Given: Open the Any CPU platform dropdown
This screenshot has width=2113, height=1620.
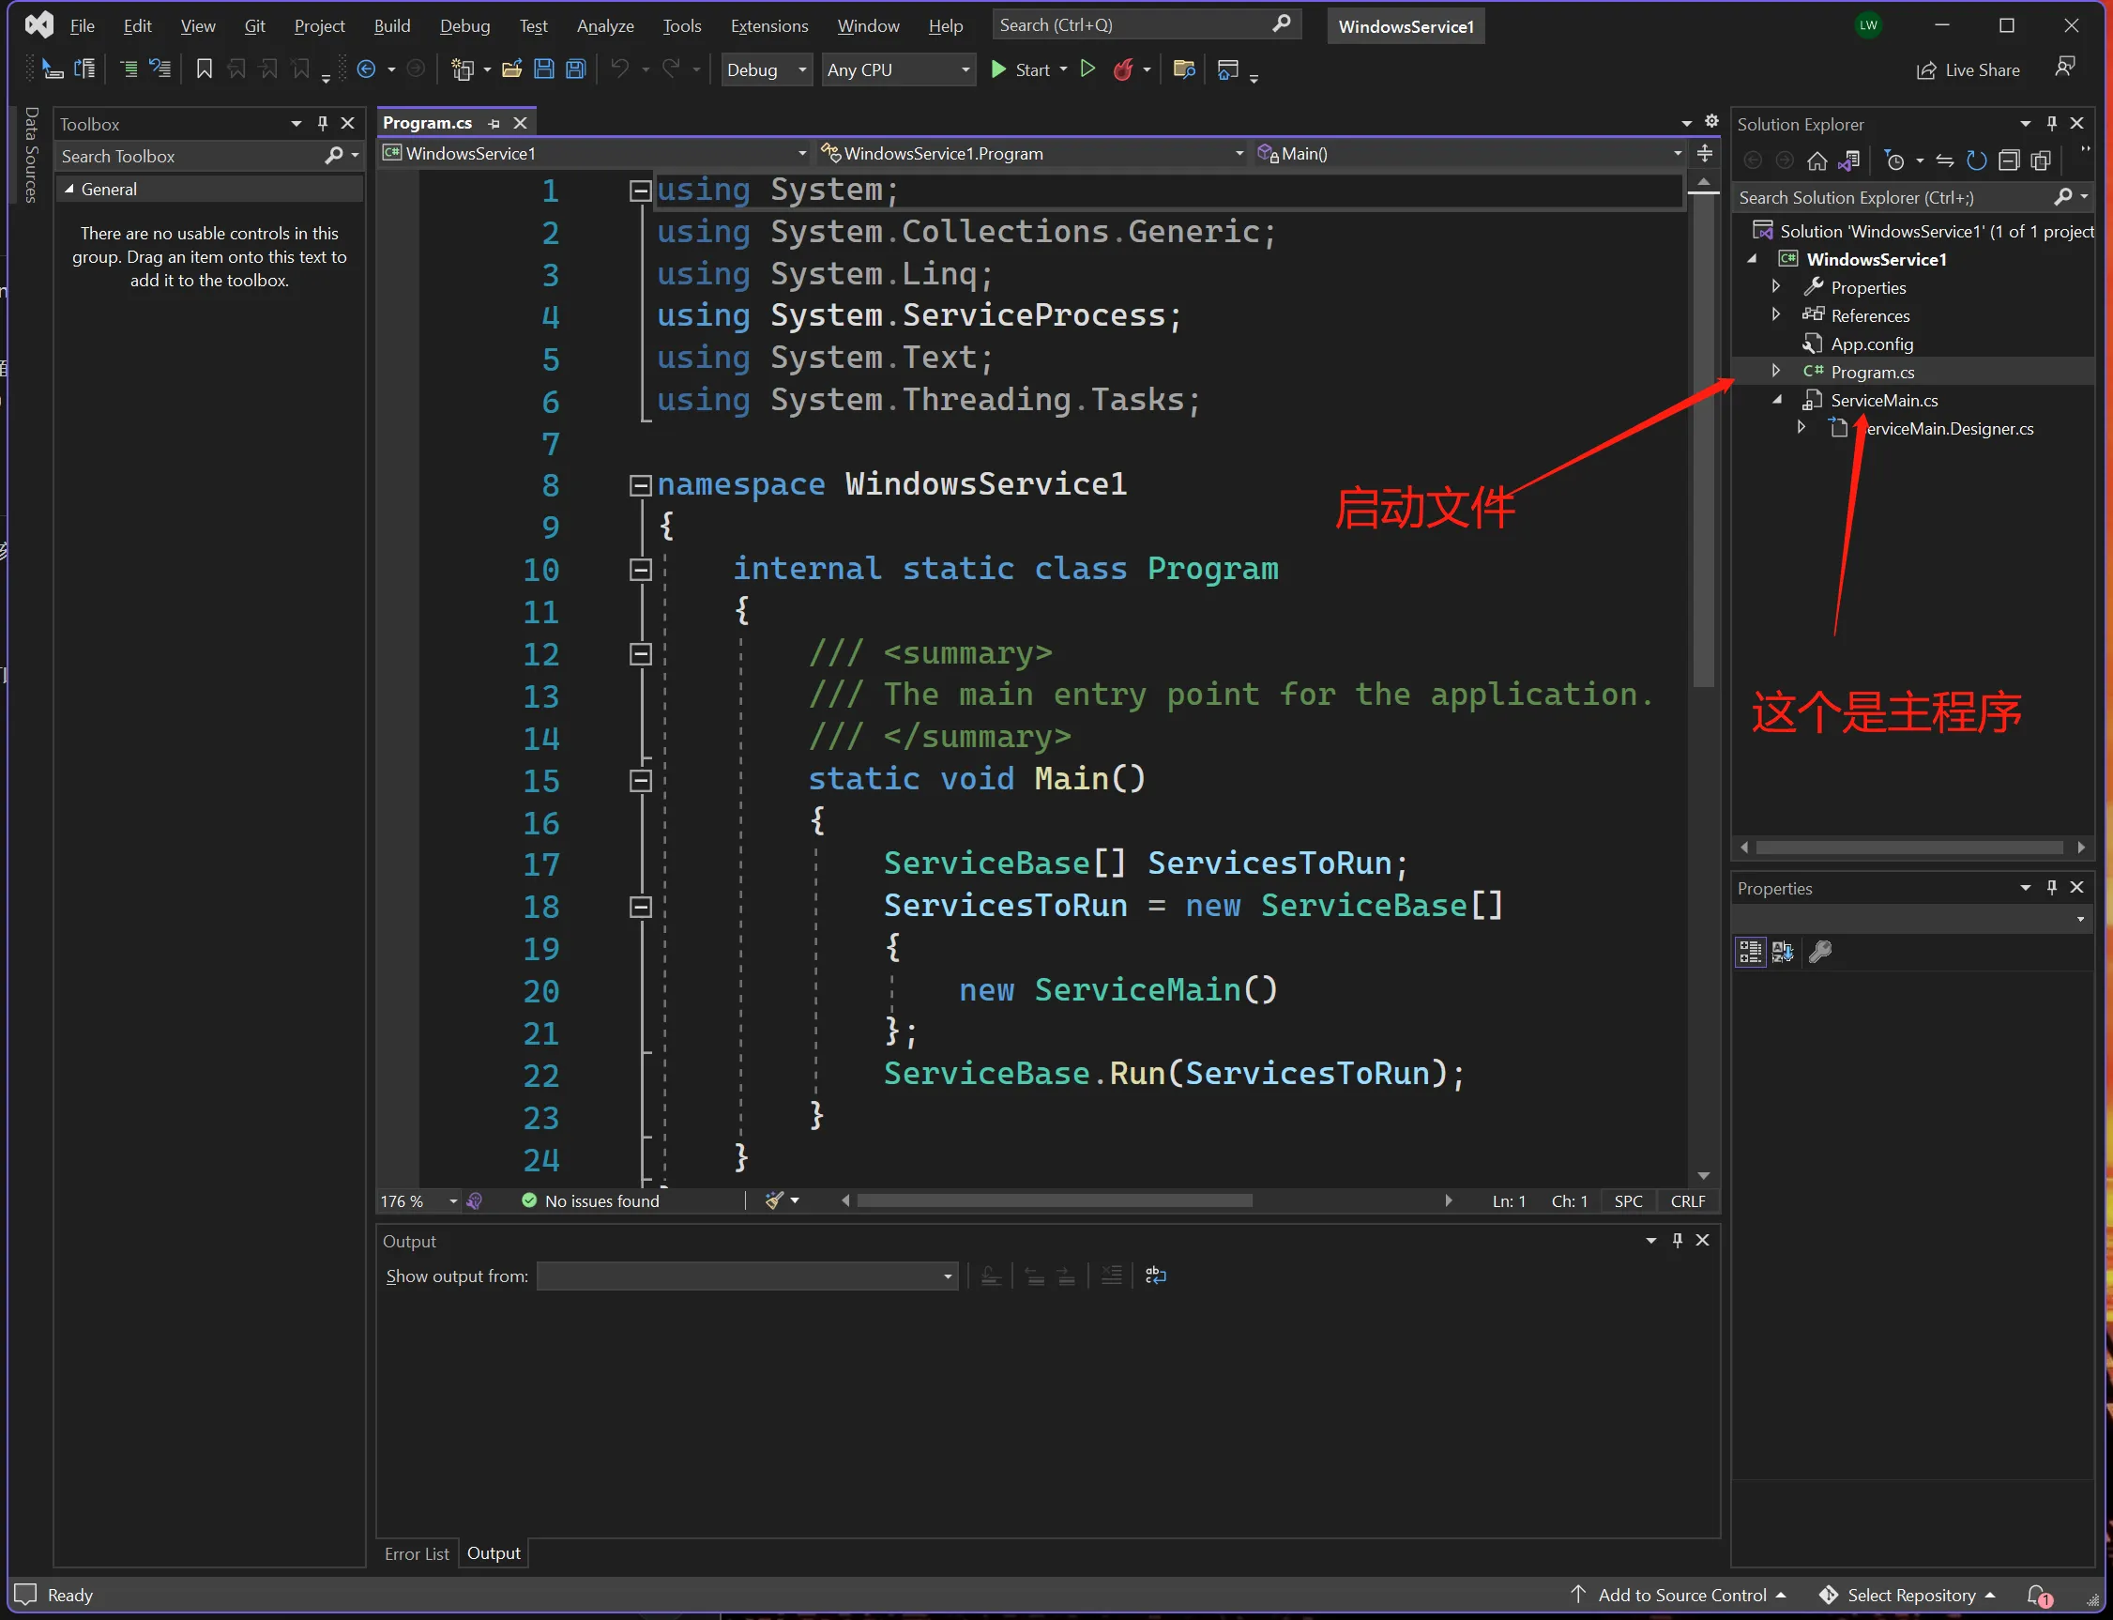Looking at the screenshot, I should click(899, 69).
